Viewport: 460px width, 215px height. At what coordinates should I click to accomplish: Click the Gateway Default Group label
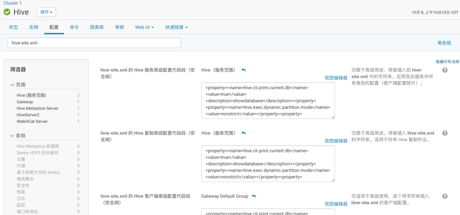[x=225, y=196]
